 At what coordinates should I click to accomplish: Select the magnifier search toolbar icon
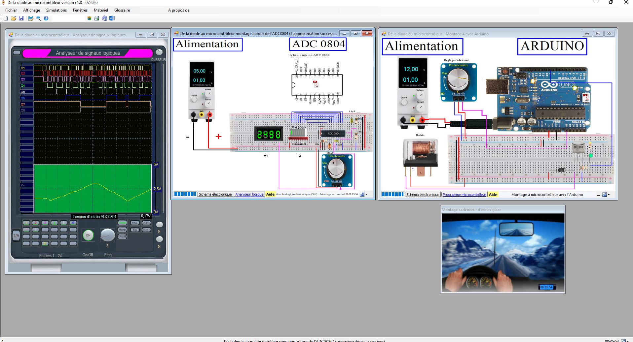click(x=38, y=18)
